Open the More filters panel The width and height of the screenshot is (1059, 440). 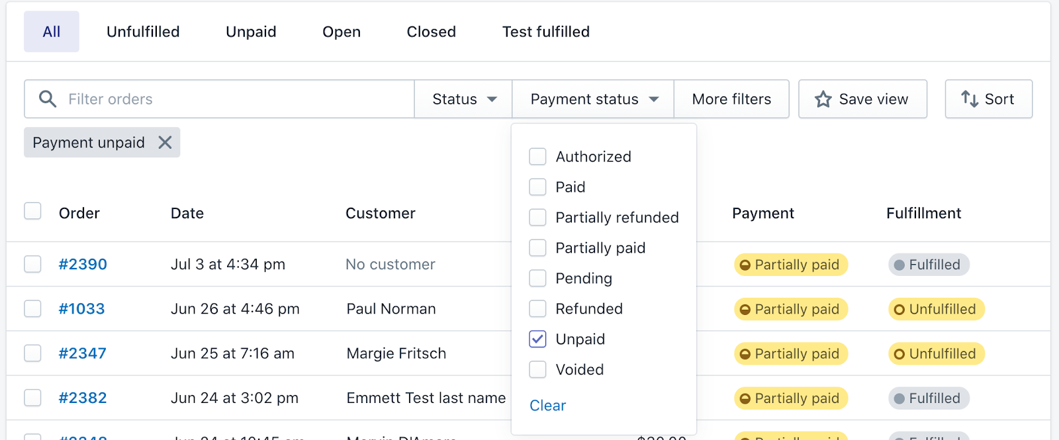pyautogui.click(x=731, y=99)
